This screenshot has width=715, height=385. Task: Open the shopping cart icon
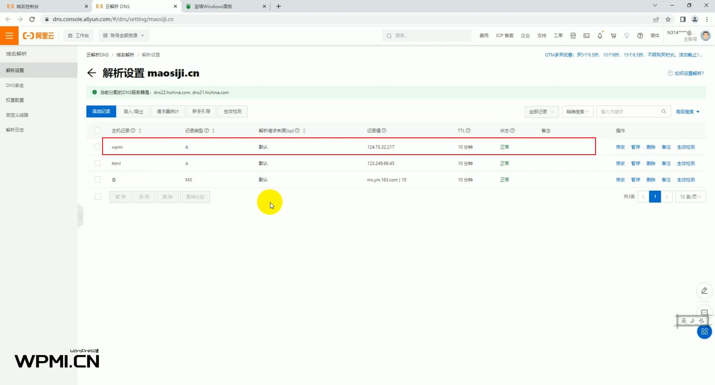click(613, 36)
